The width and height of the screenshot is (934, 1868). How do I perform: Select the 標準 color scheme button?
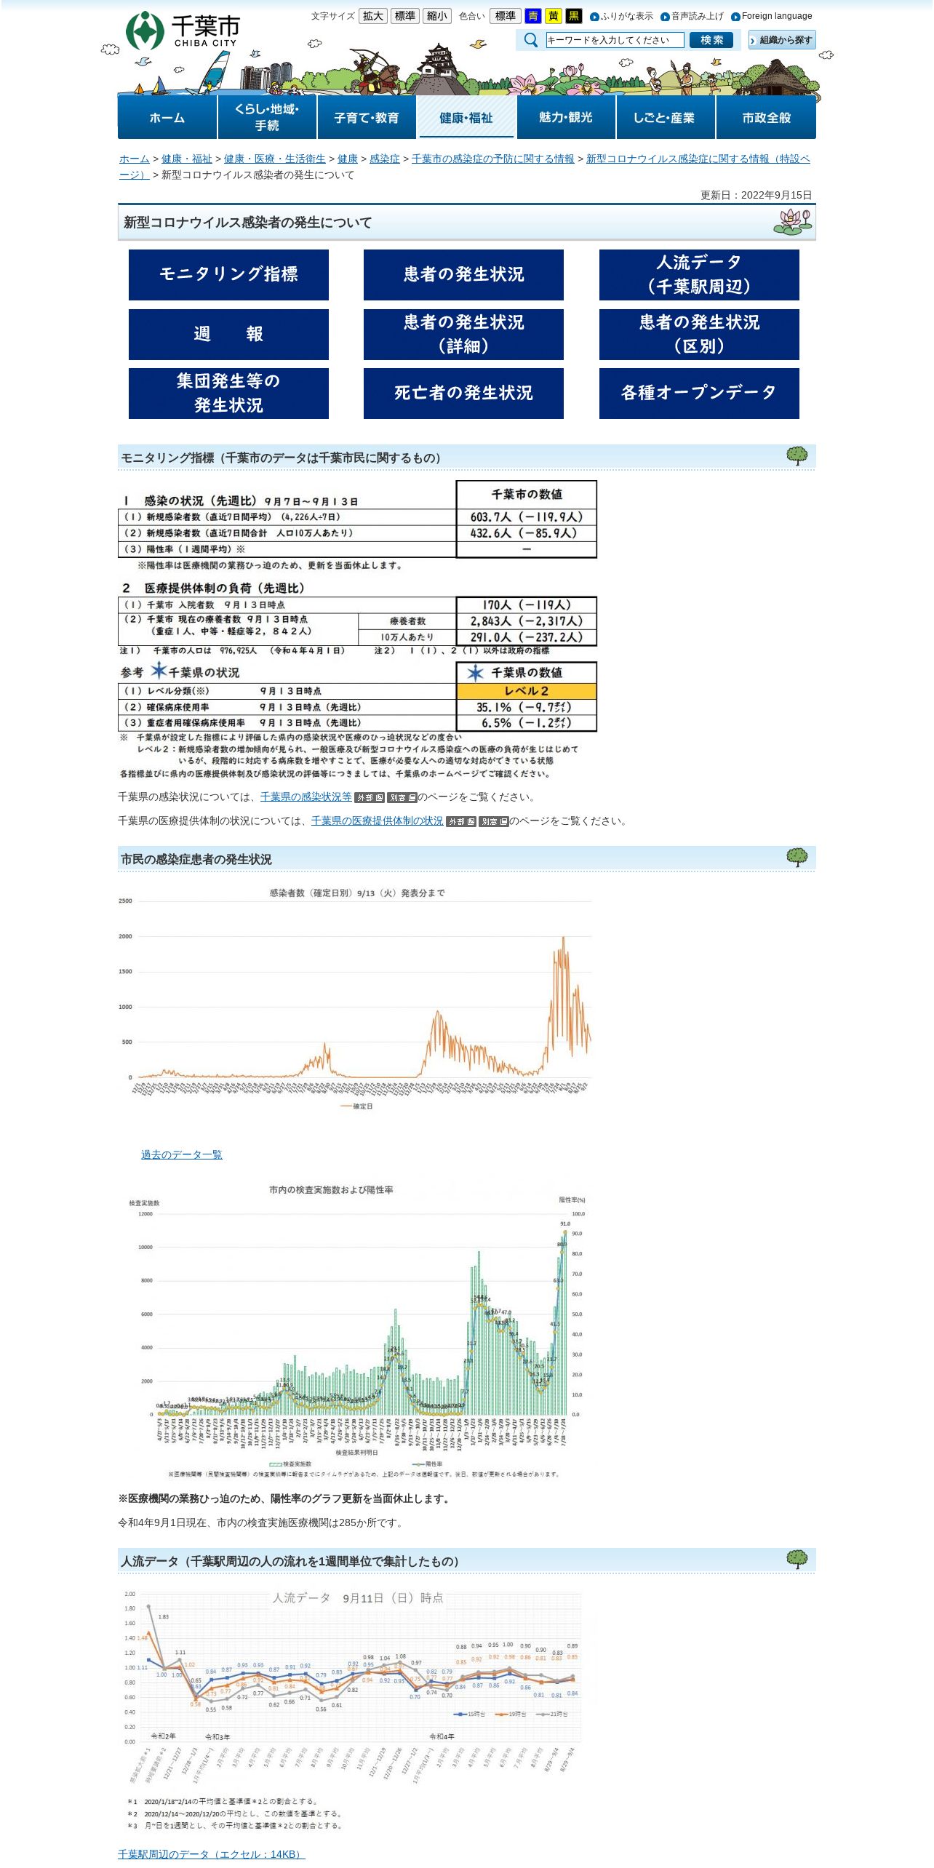point(506,16)
